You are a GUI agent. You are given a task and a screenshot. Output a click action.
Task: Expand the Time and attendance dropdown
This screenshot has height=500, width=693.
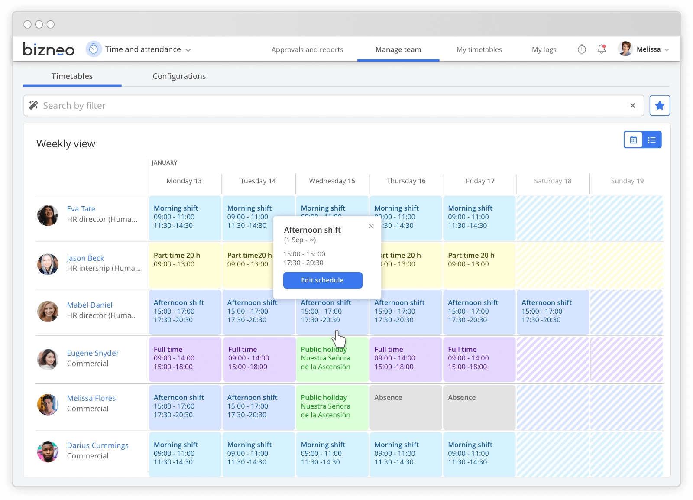(188, 50)
